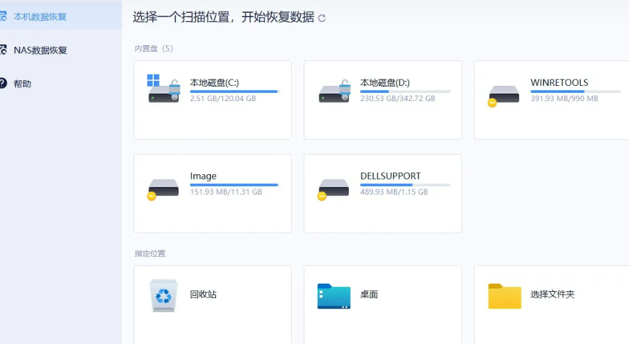Click the WINRETOOLS usage bar

tap(575, 92)
